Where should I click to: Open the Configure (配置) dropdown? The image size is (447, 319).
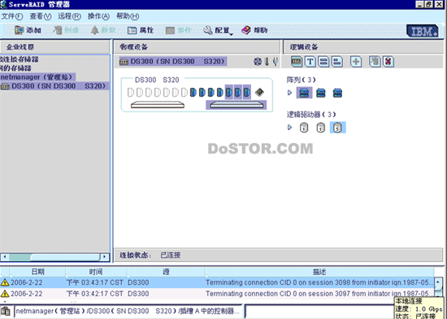pos(218,30)
